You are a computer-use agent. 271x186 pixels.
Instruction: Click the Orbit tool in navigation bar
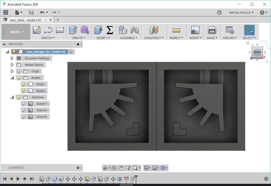105,168
